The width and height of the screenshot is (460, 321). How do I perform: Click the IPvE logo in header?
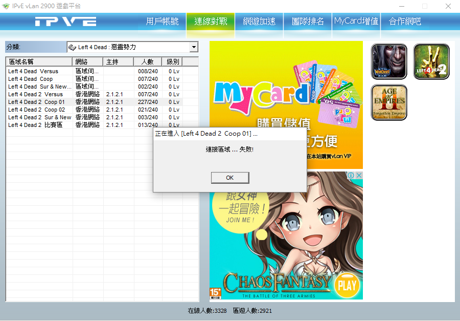(65, 22)
